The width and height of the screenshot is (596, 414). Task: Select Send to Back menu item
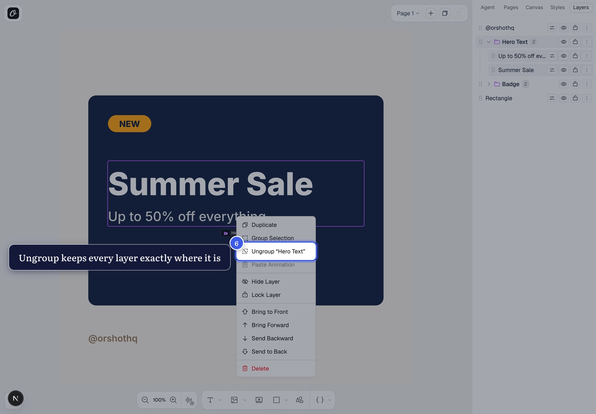point(276,352)
